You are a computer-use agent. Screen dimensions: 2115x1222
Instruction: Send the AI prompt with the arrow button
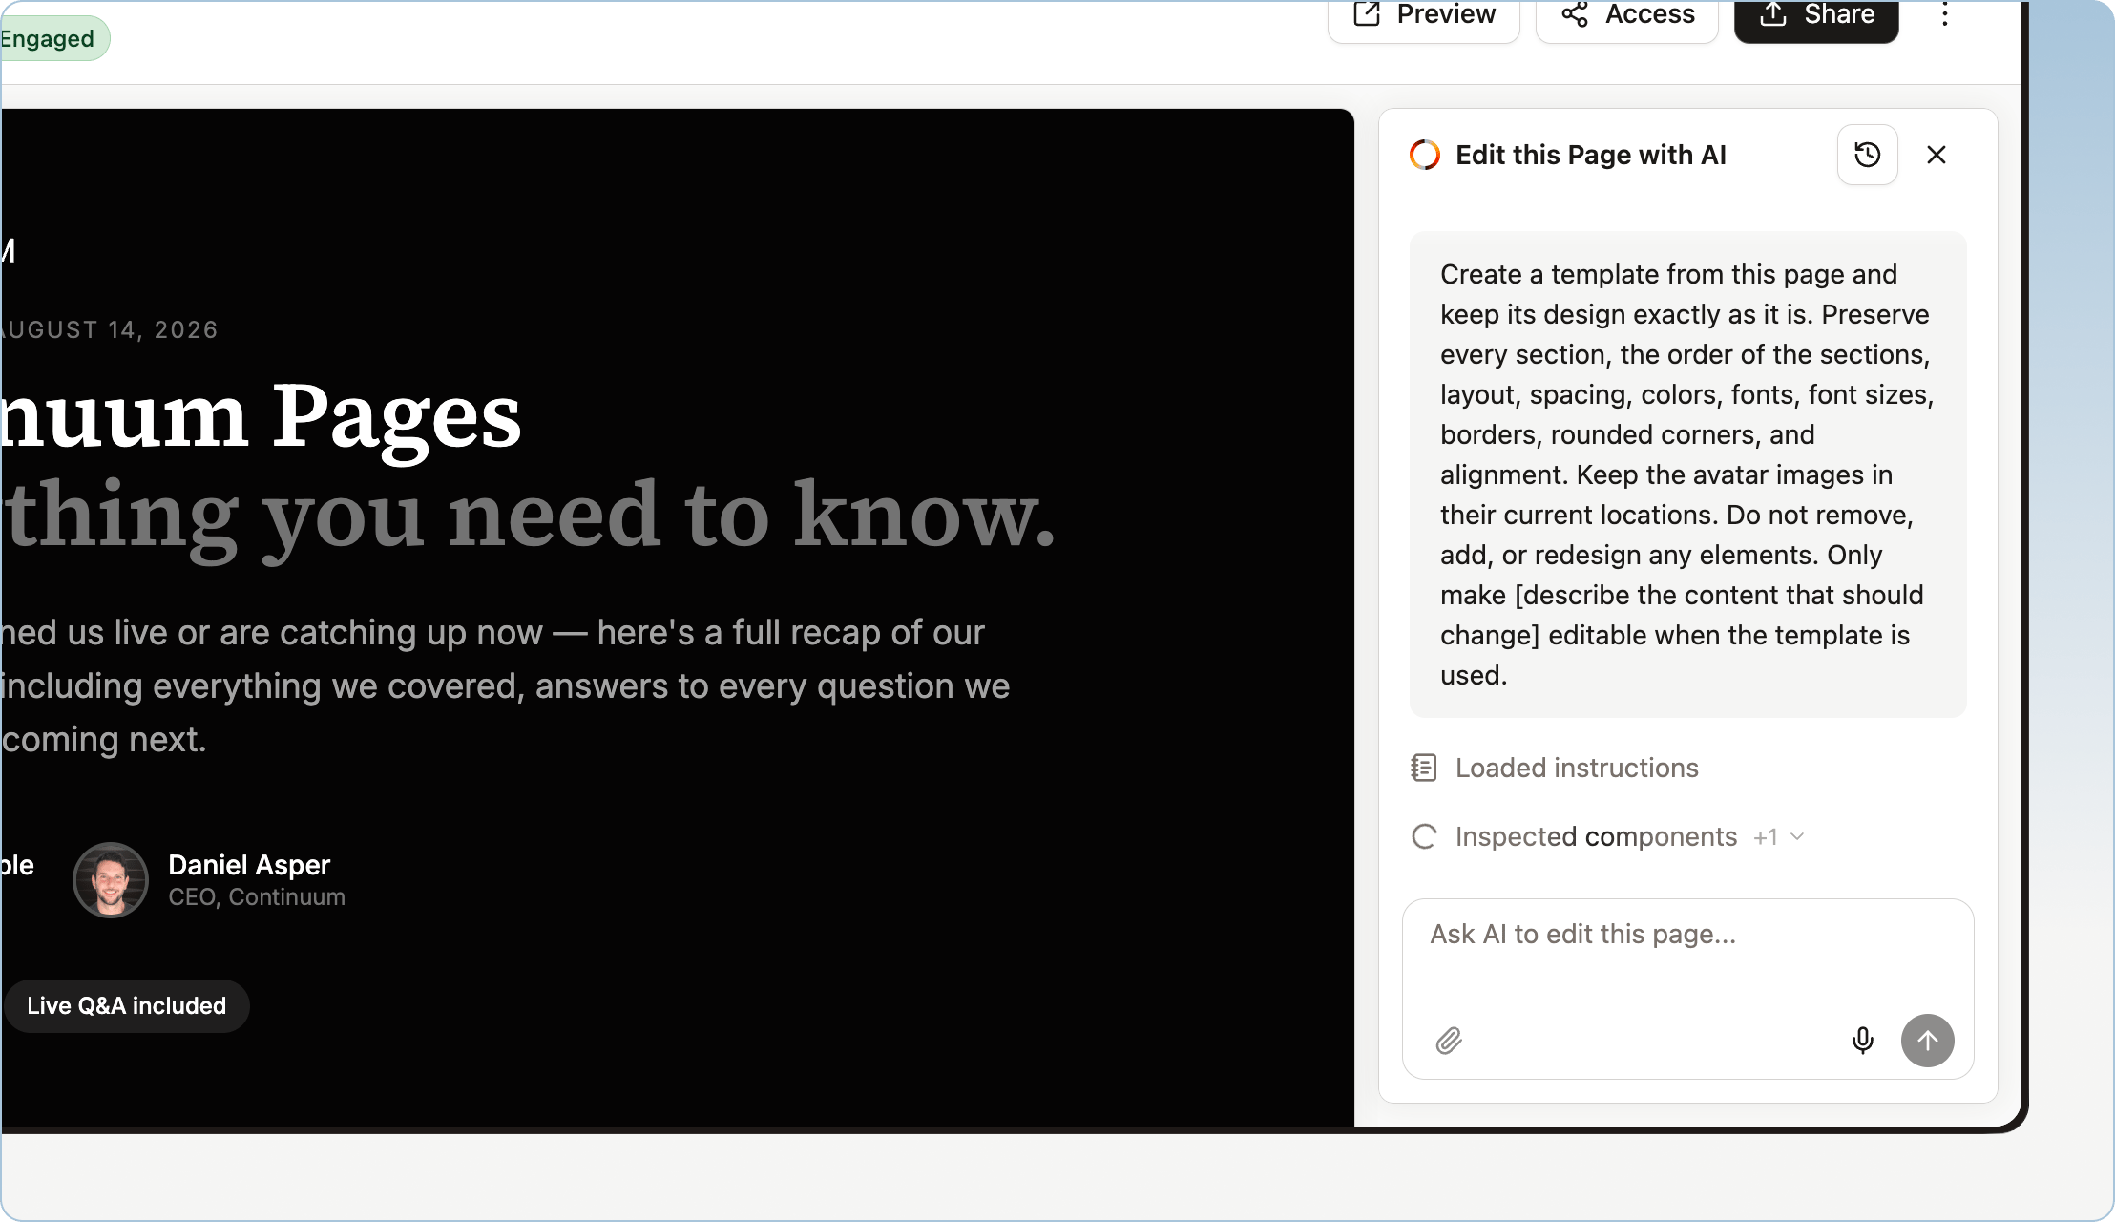(x=1927, y=1041)
